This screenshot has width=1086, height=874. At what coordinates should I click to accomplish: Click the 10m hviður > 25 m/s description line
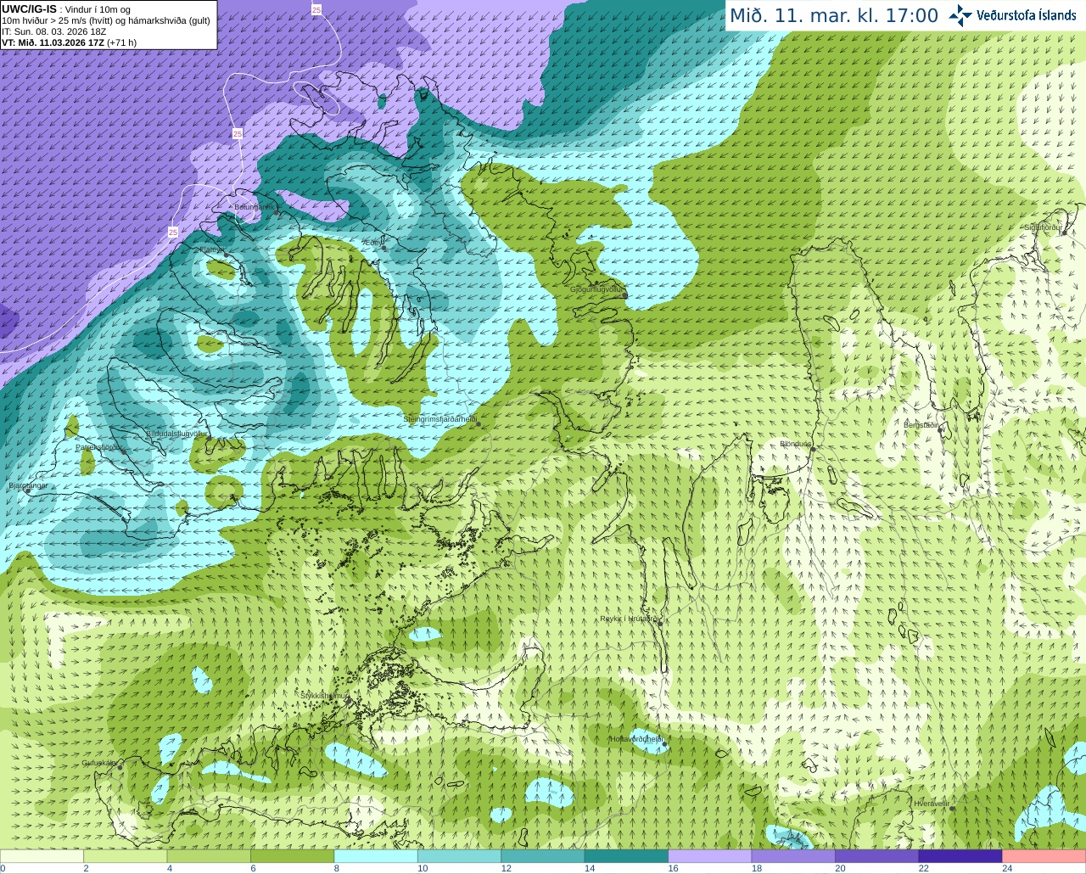[105, 20]
